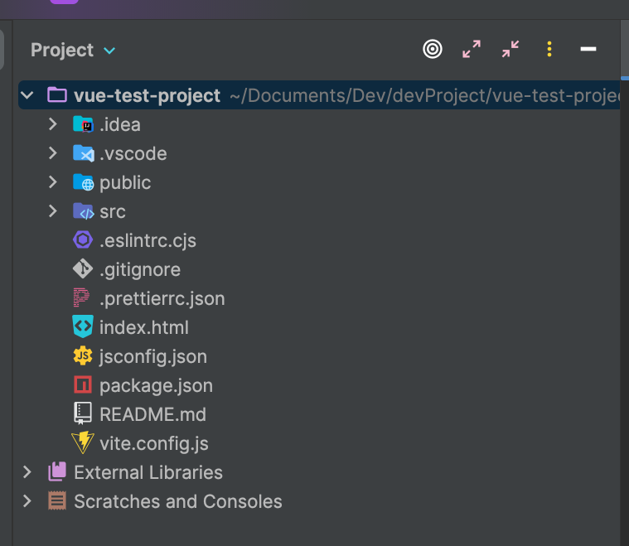Click the Prettier icon of .prettierrc.json

pyautogui.click(x=81, y=297)
